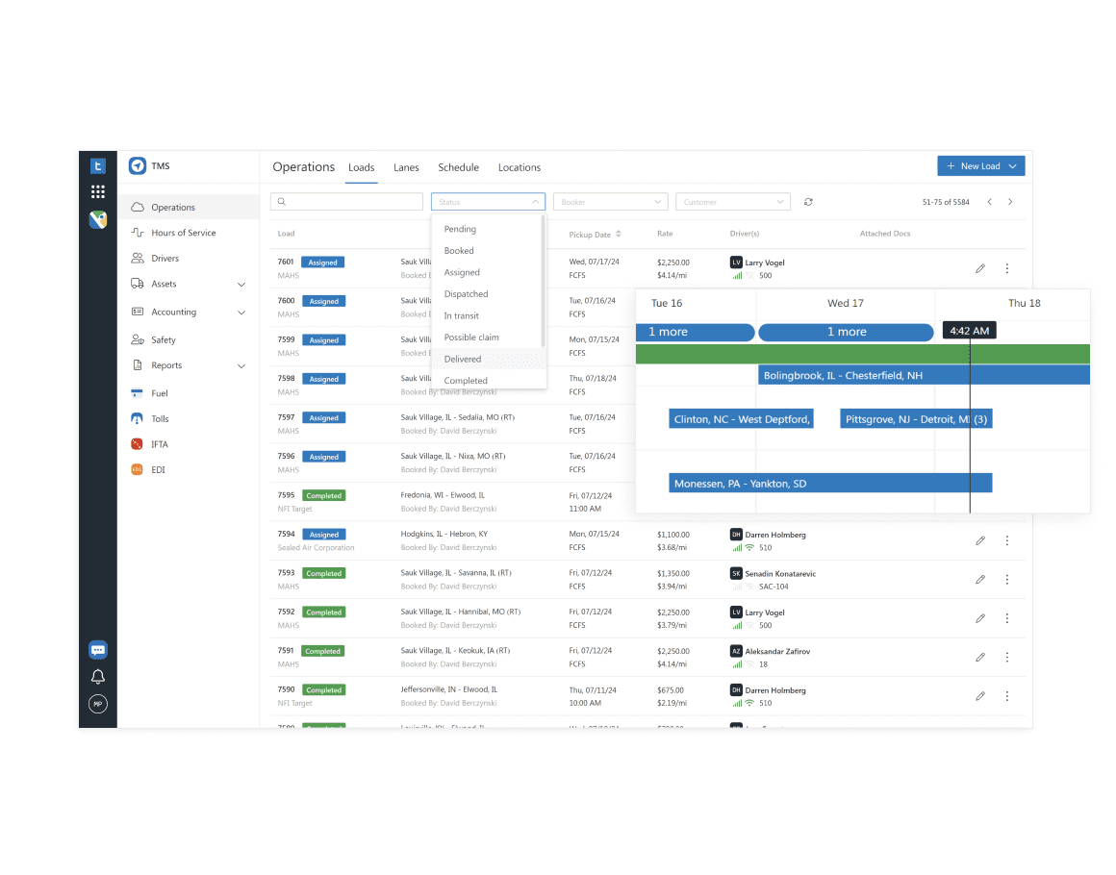This screenshot has width=1116, height=875.
Task: Open the messaging chat icon
Action: [x=97, y=649]
